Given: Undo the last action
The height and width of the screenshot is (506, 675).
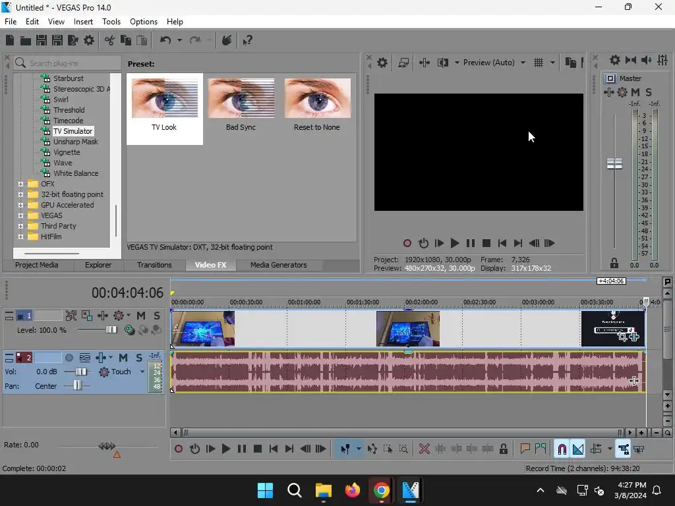Looking at the screenshot, I should point(165,40).
